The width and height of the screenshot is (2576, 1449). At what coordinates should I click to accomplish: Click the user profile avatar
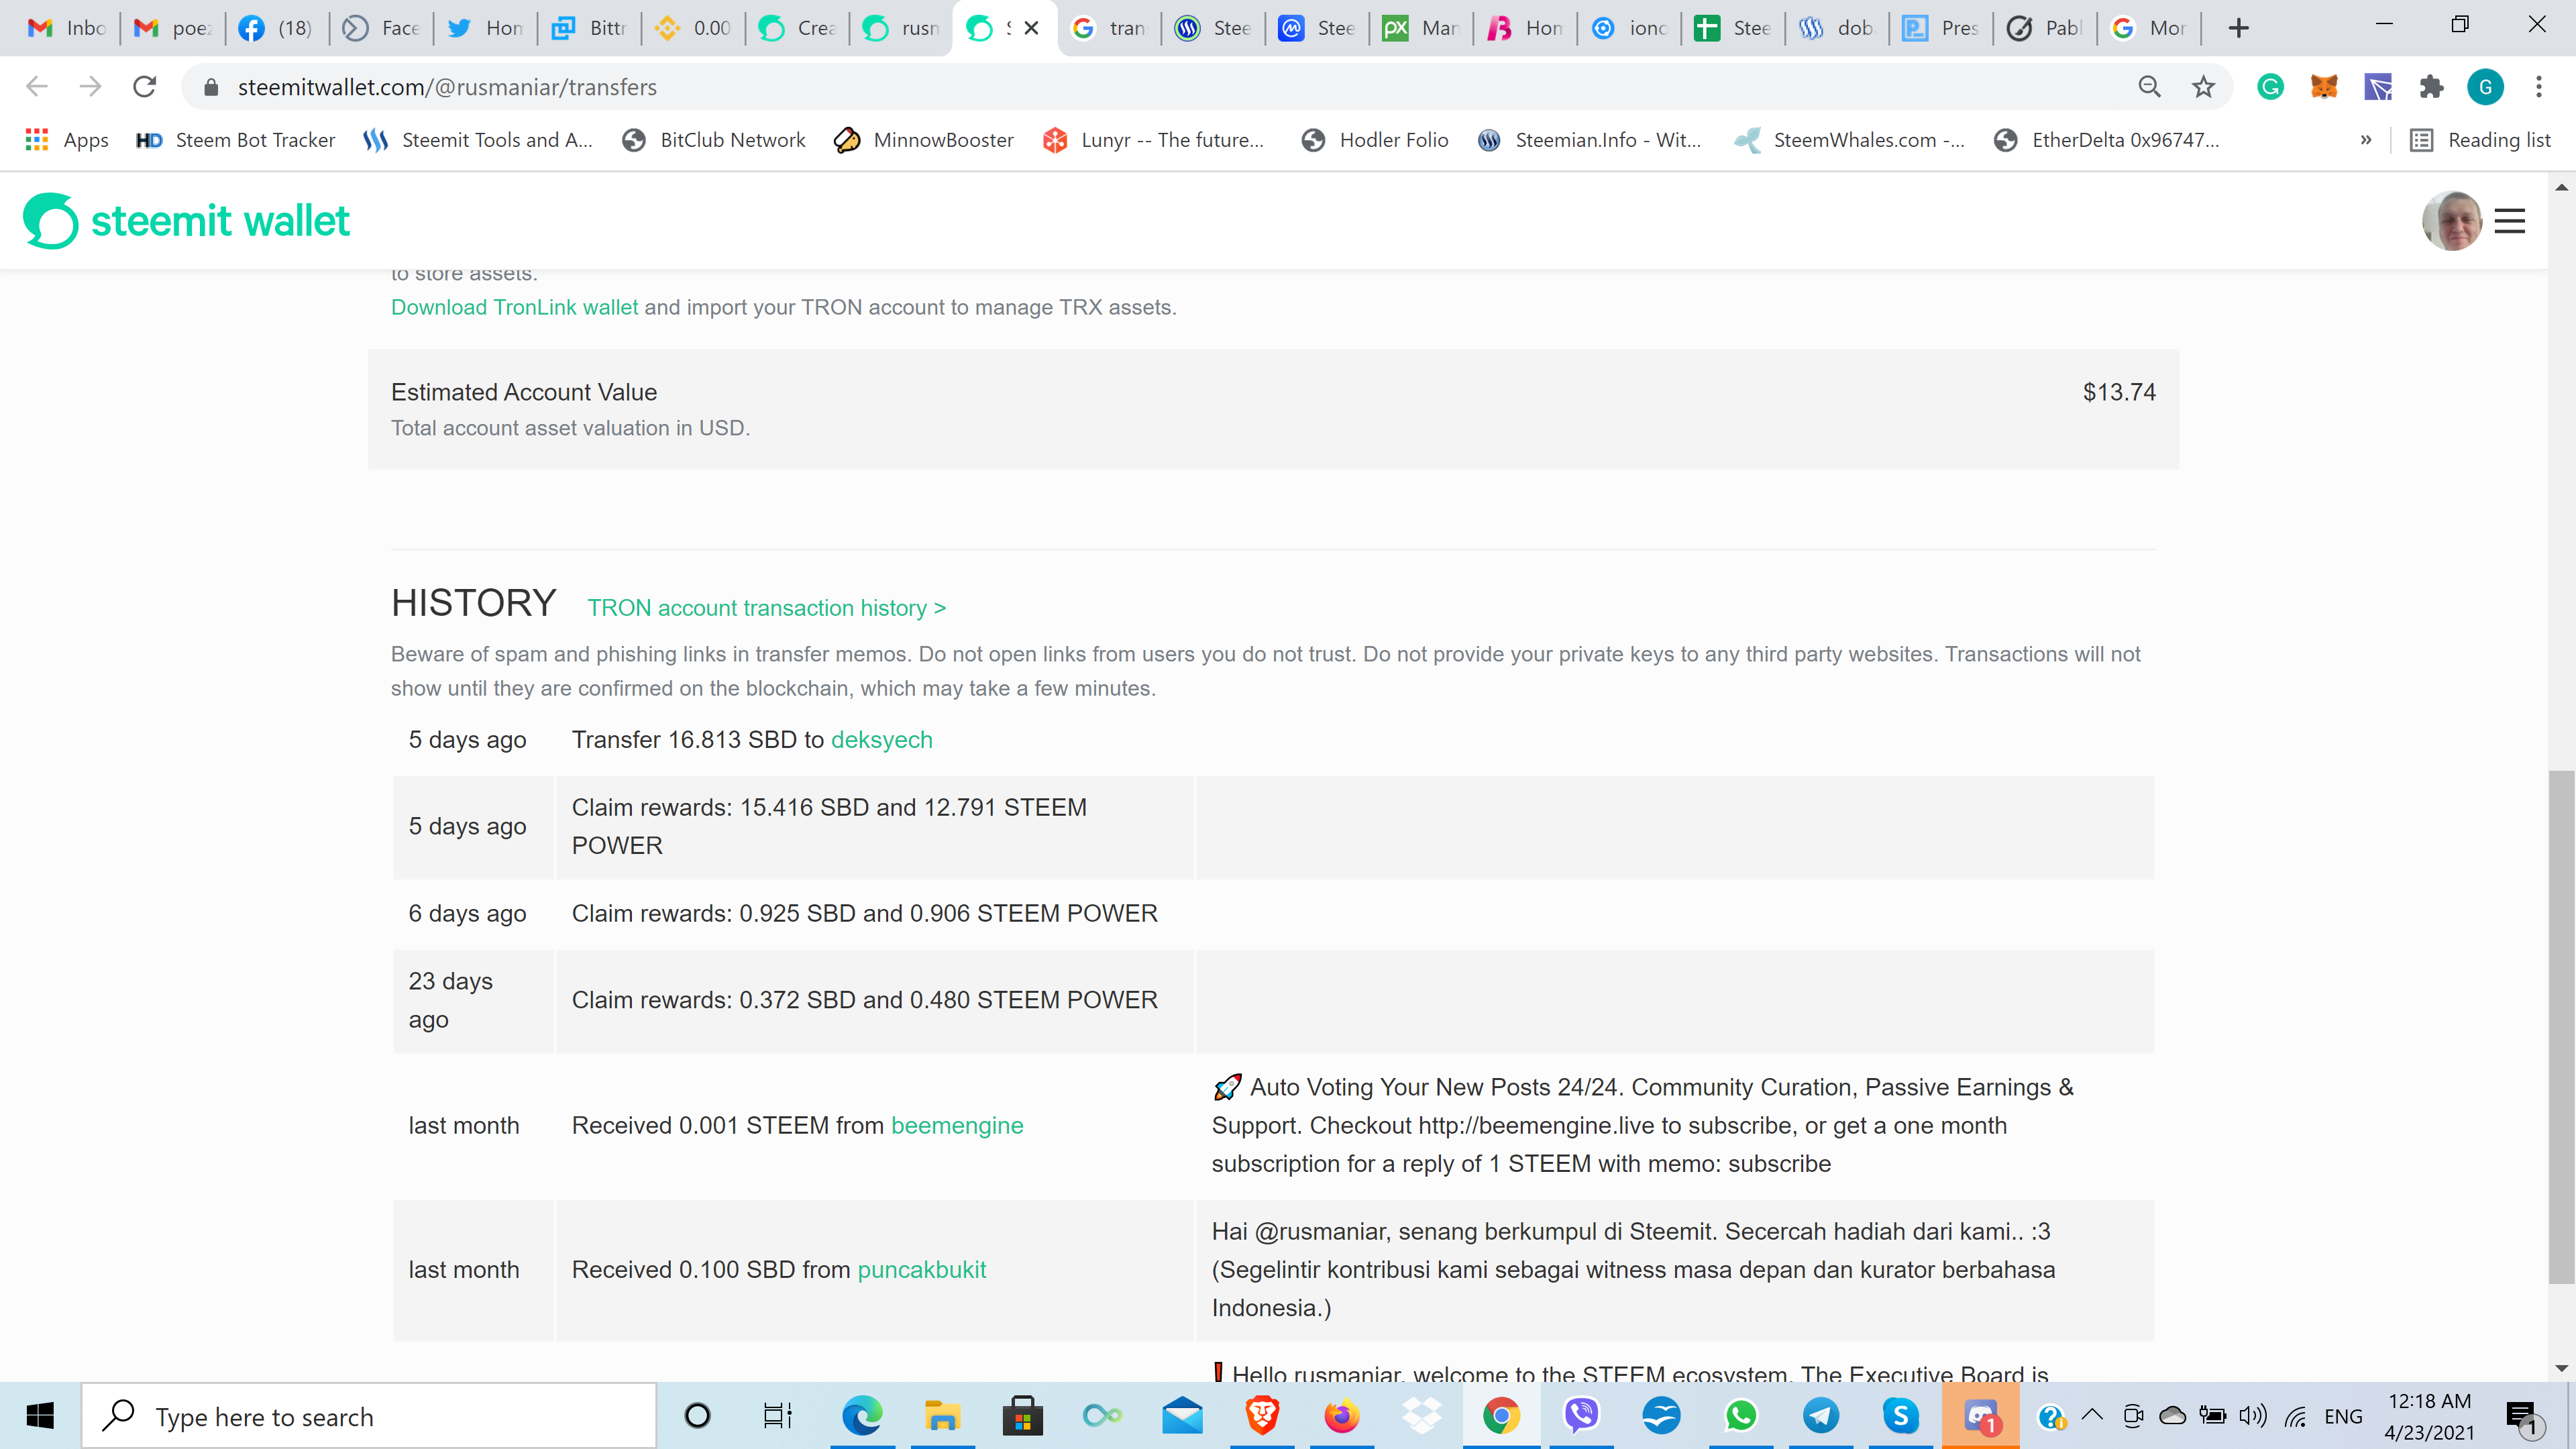pyautogui.click(x=2451, y=221)
